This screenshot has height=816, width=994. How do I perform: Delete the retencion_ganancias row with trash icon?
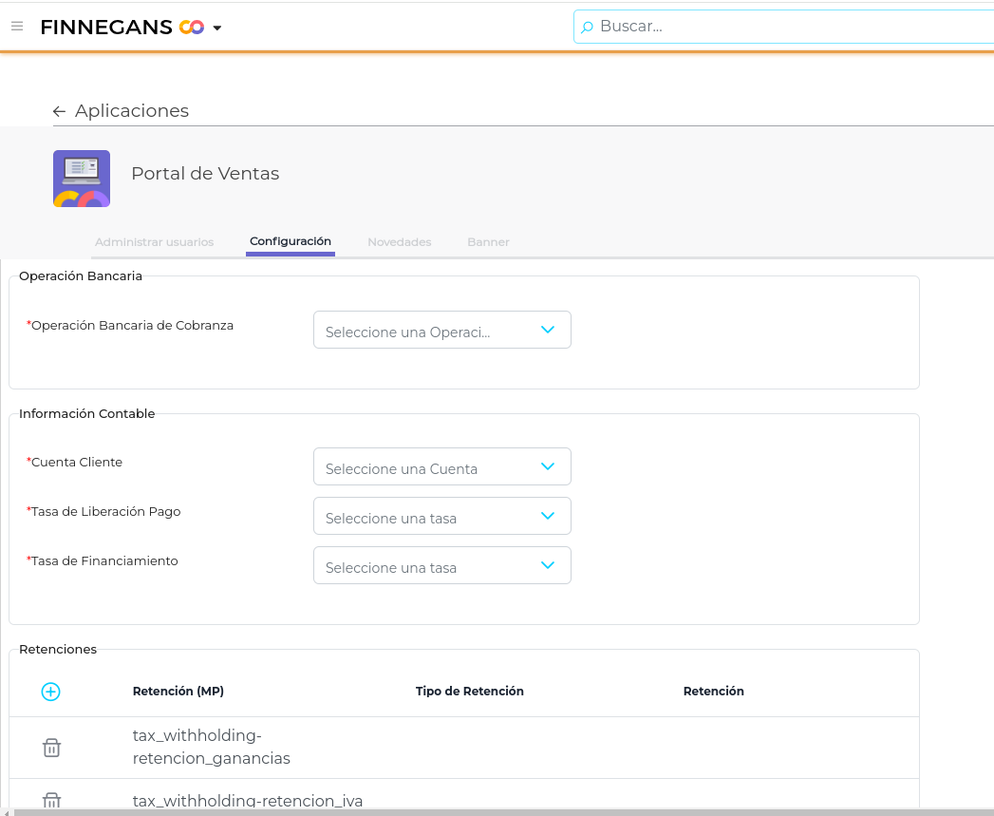pos(52,748)
